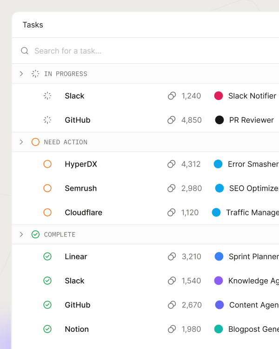Click green check icon beside Linear

[47, 256]
